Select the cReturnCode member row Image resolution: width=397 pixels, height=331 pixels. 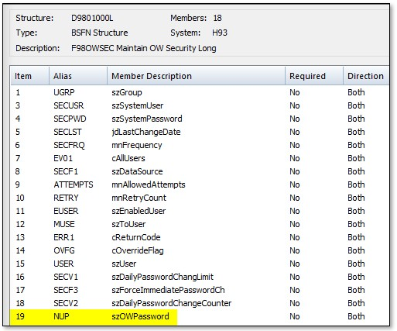pos(200,237)
